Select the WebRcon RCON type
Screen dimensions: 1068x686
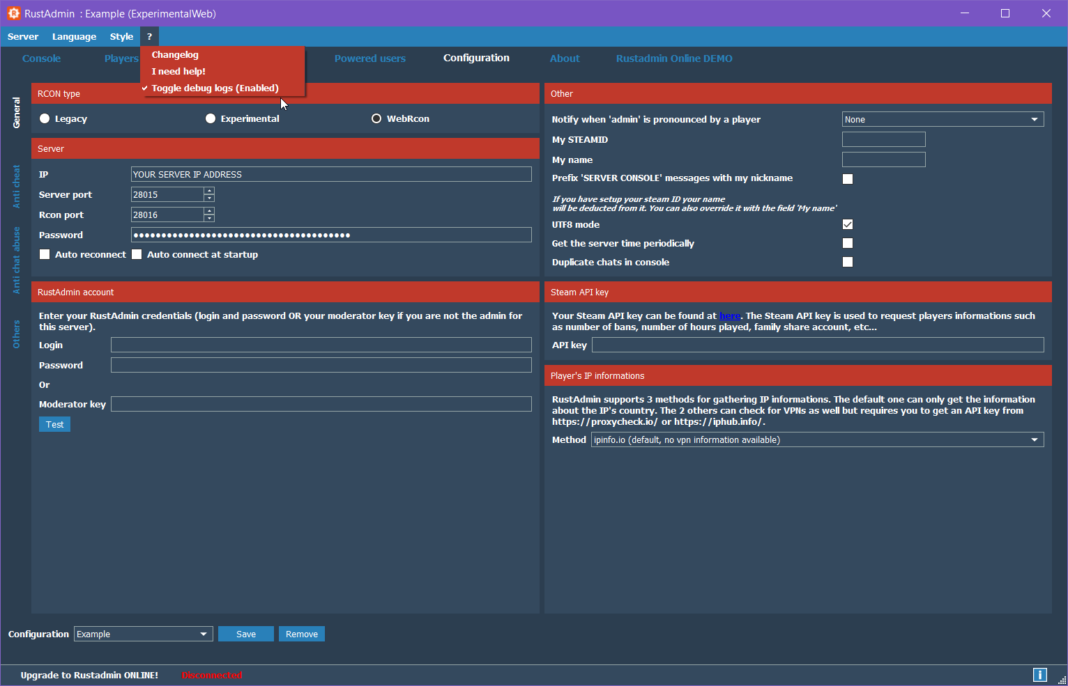point(376,118)
